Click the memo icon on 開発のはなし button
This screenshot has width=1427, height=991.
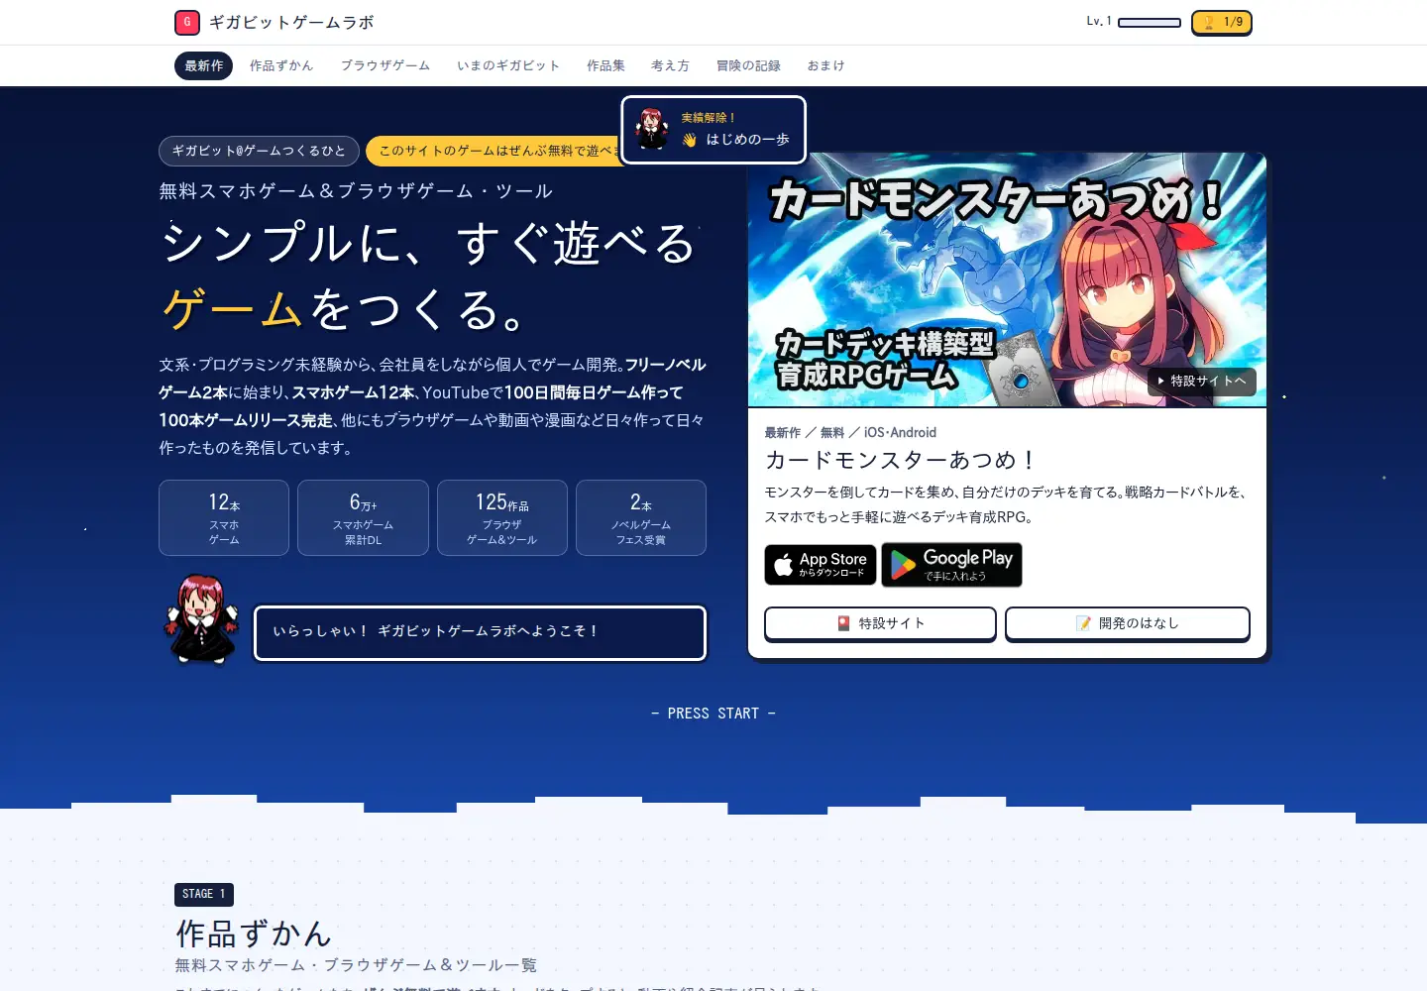pos(1084,623)
